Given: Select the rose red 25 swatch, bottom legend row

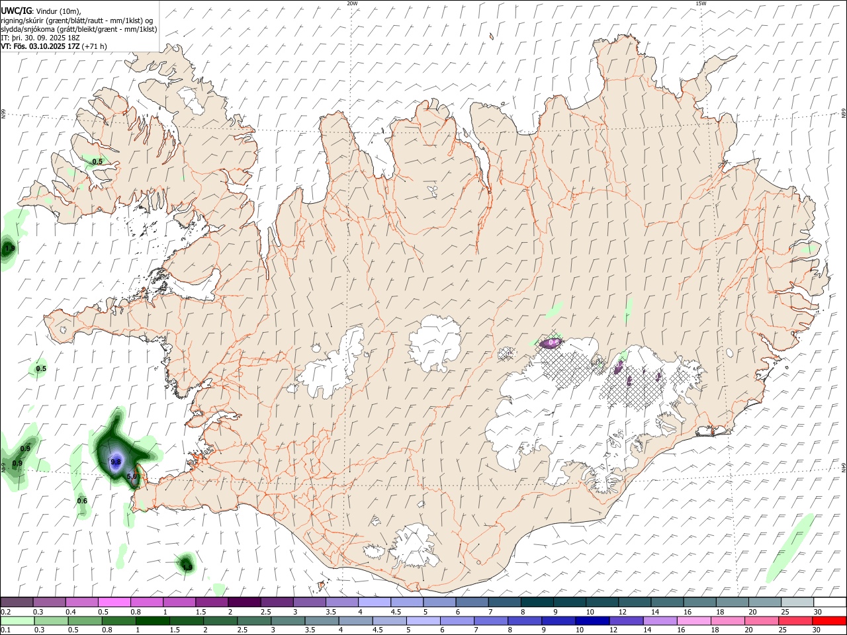Looking at the screenshot, I should pos(795,620).
